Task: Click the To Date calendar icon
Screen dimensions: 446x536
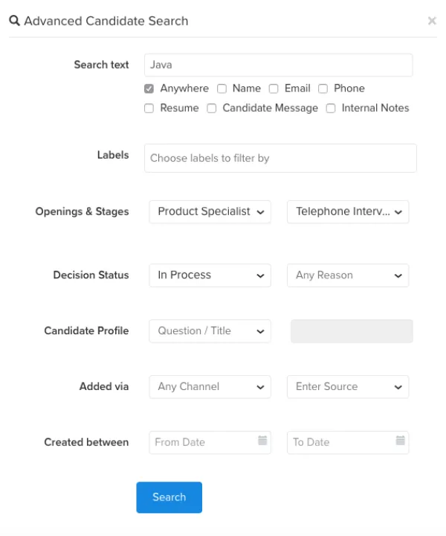Action: coord(400,441)
